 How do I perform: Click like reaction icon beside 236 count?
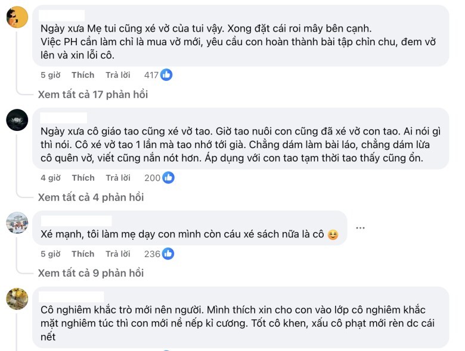click(x=168, y=253)
